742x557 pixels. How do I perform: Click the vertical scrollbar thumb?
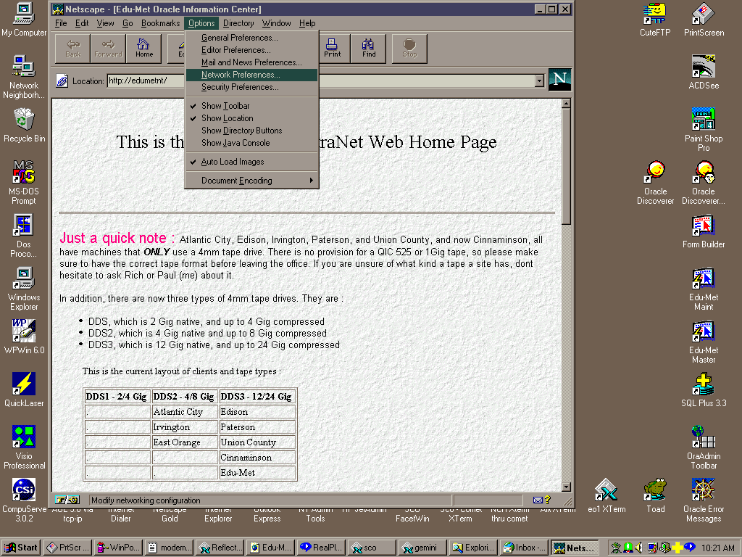[566, 166]
